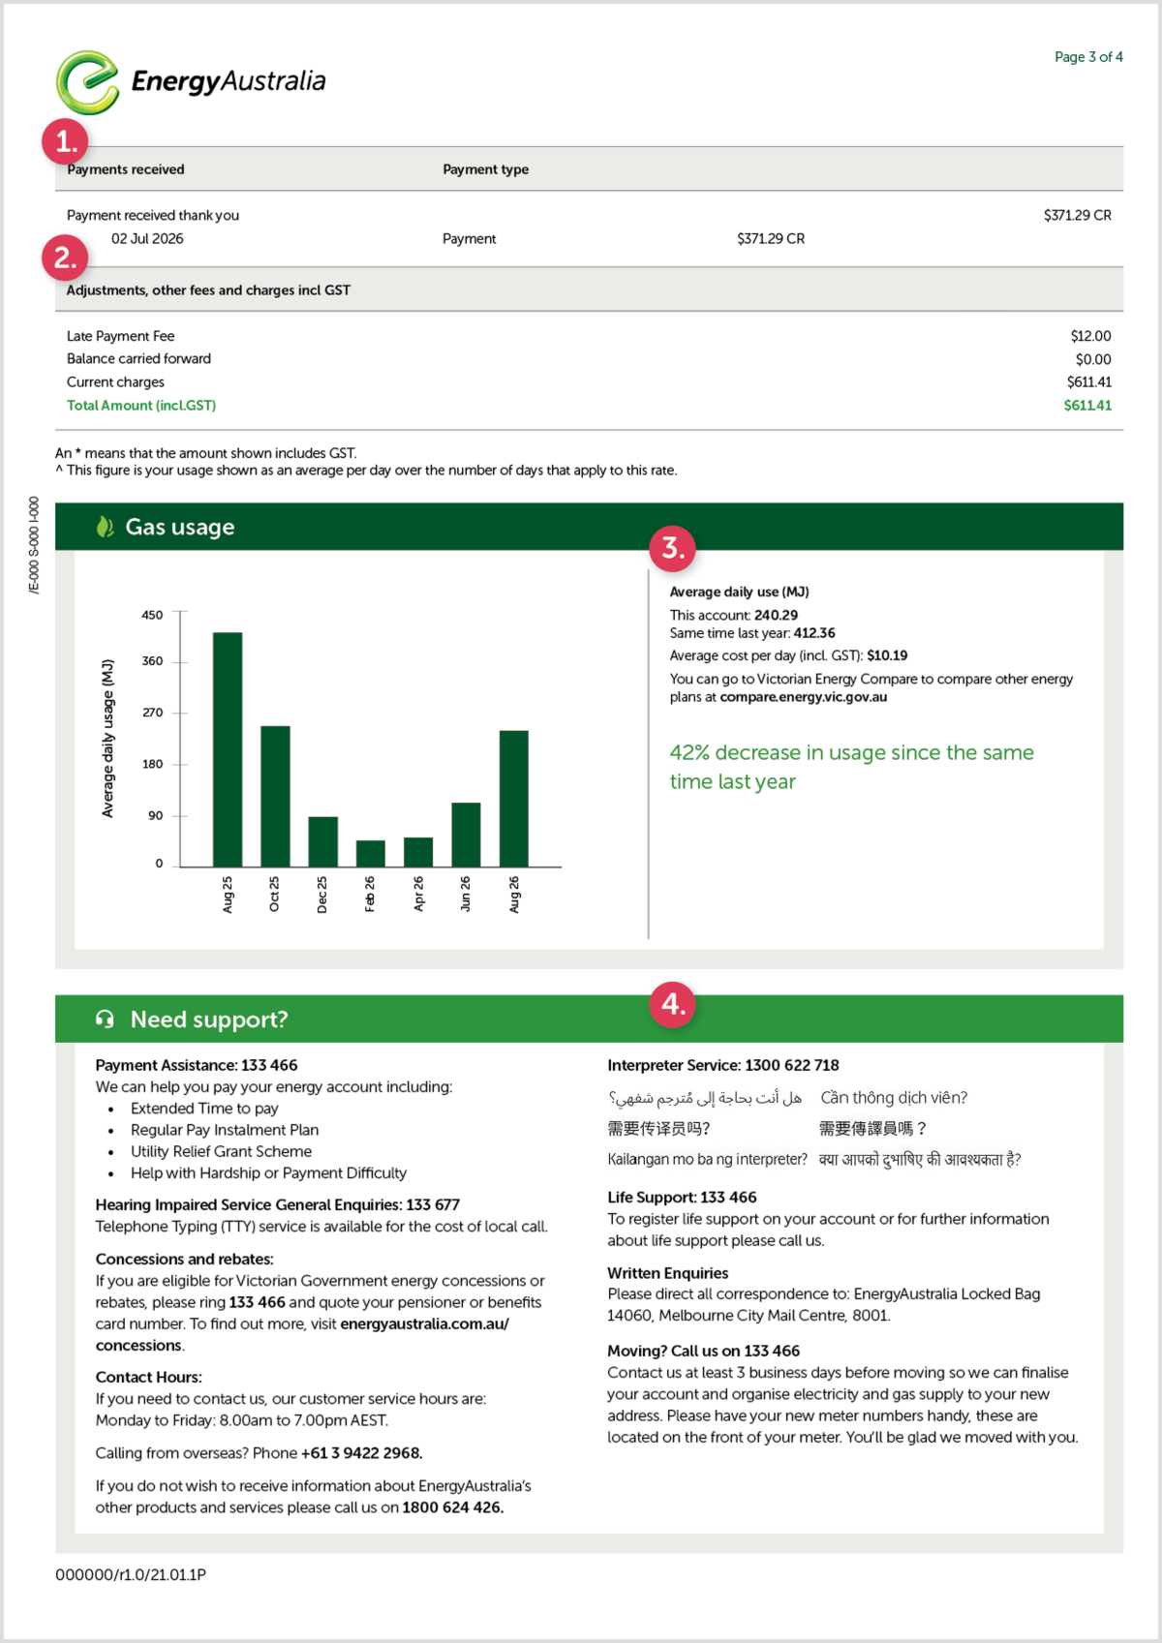
Task: Select the payment date "02 Jul 2026"
Action: coord(147,239)
